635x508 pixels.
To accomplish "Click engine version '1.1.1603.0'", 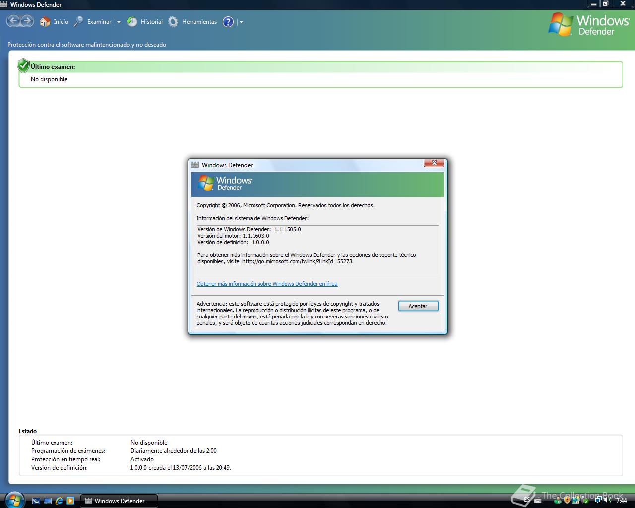I will click(x=255, y=236).
